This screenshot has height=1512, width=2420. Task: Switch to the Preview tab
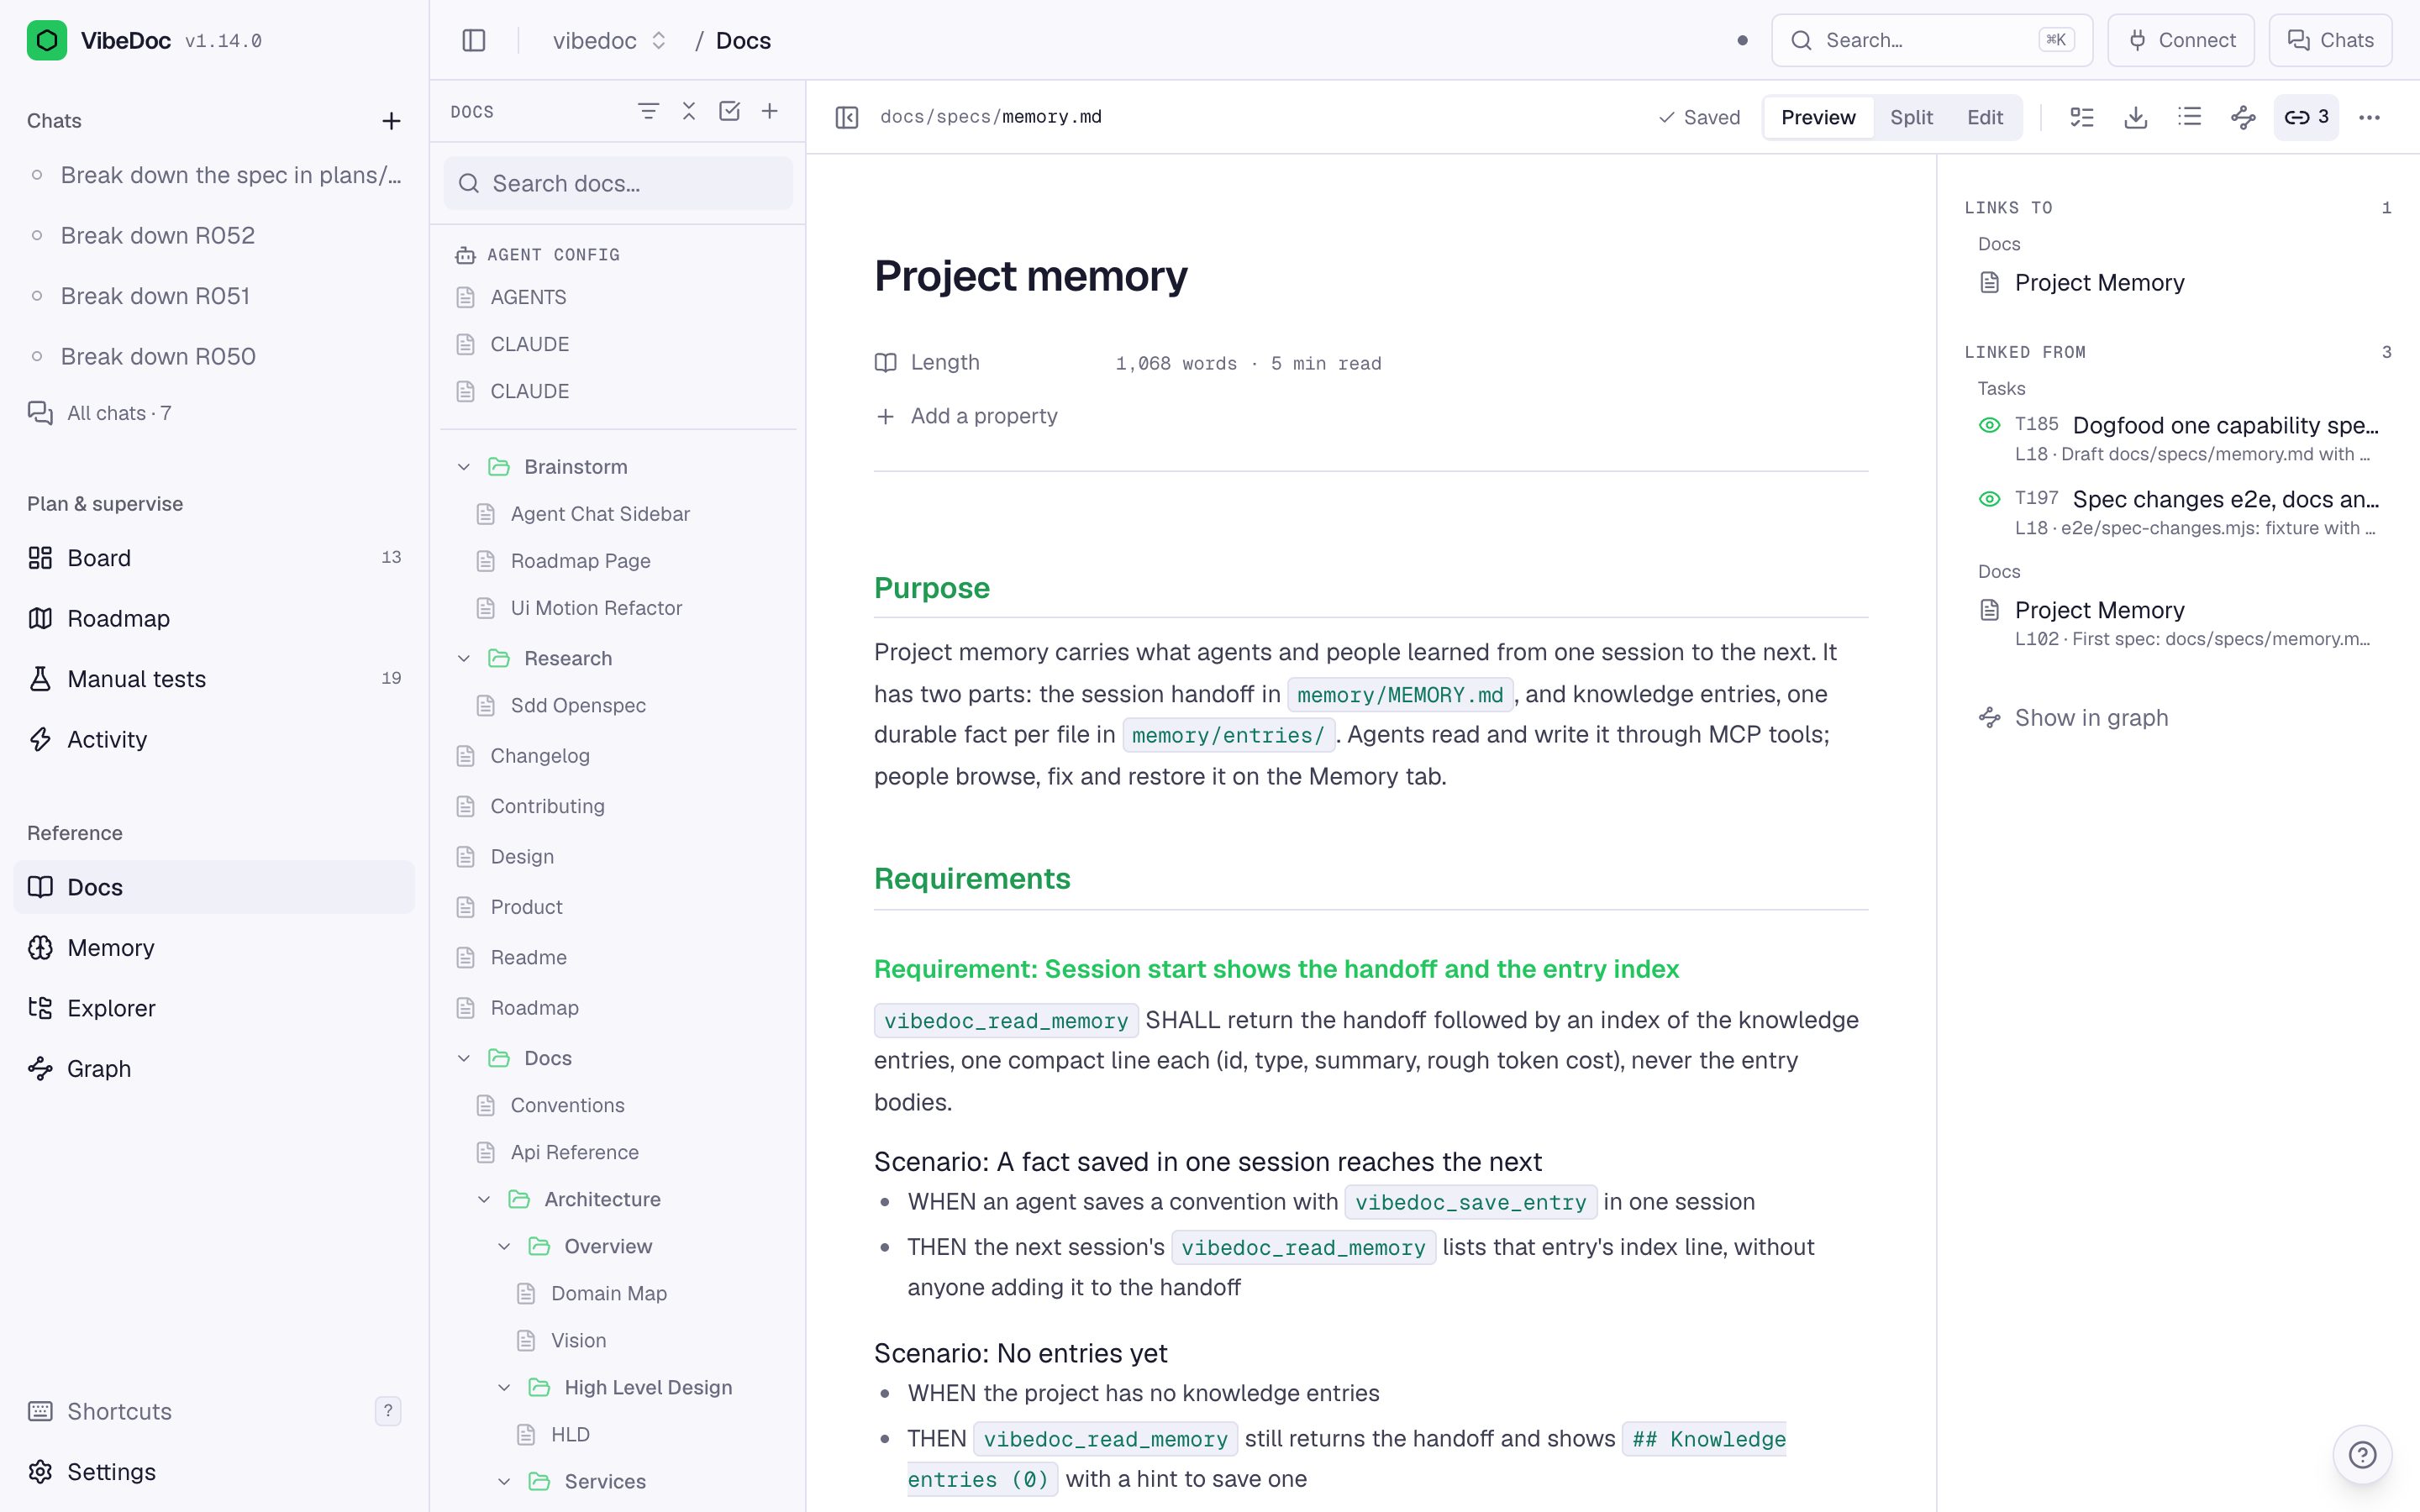1818,117
